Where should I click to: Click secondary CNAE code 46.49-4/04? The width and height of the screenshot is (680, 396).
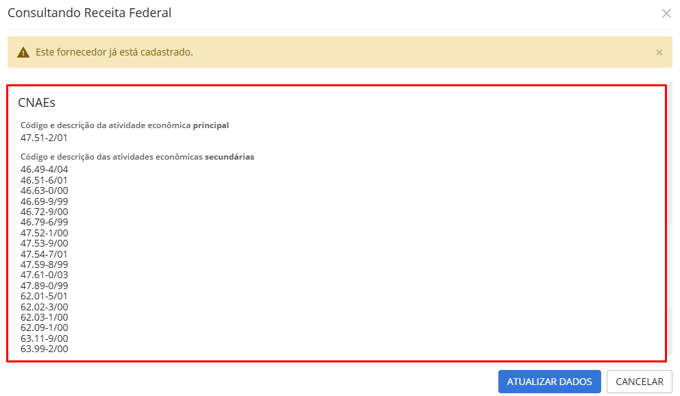click(x=45, y=169)
